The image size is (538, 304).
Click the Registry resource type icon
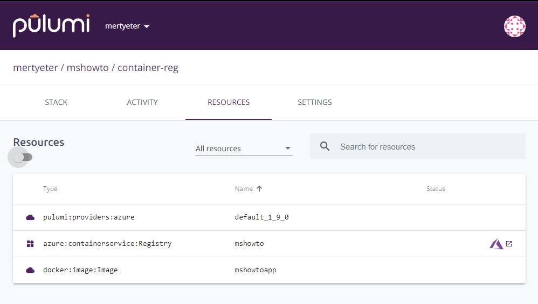coord(30,244)
